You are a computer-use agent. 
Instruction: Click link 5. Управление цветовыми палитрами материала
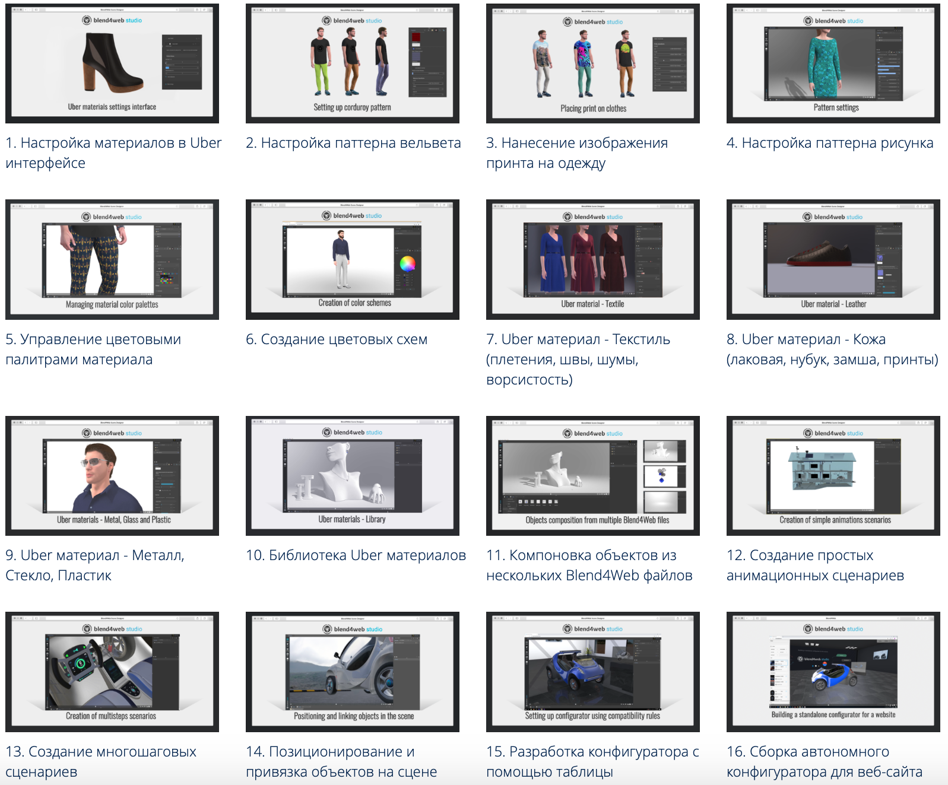93,349
